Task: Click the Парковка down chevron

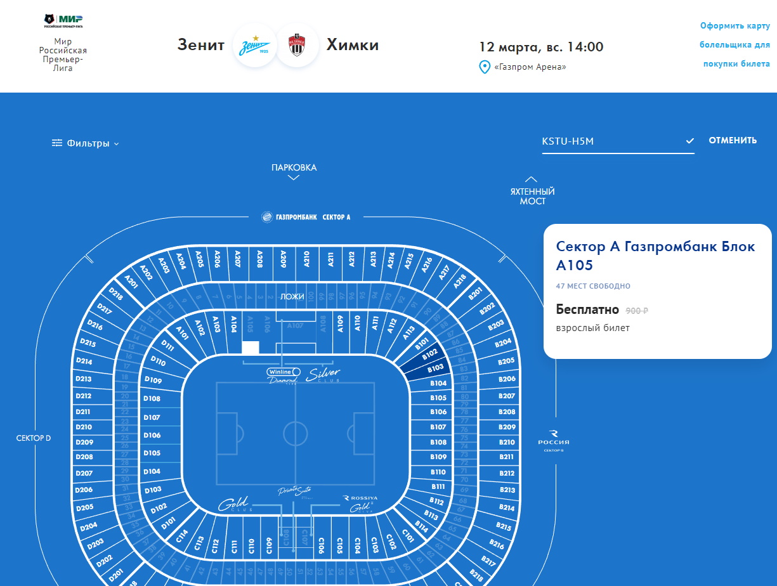Action: tap(293, 178)
